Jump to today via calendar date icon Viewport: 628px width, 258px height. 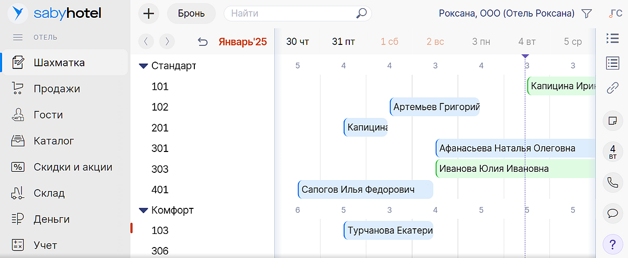611,151
